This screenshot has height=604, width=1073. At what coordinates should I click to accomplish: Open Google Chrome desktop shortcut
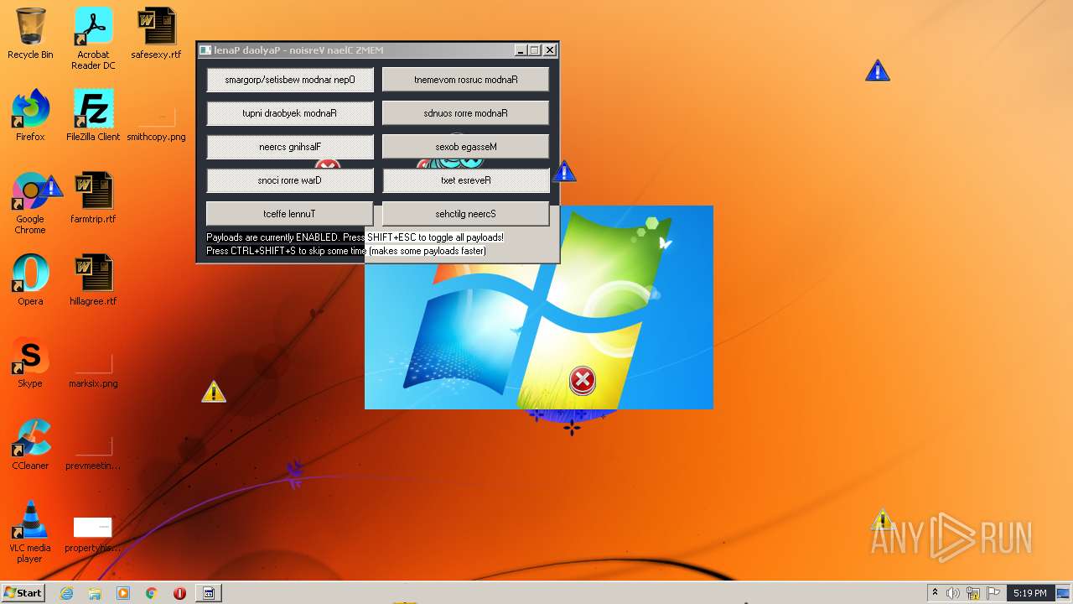(x=30, y=202)
